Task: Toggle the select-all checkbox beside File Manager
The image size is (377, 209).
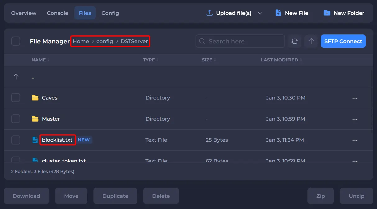Action: [x=16, y=41]
